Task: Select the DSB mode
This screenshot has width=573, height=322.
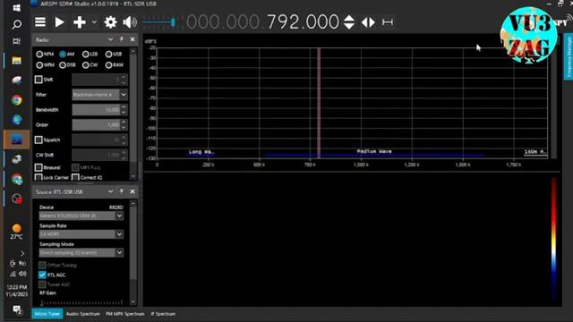Action: coord(67,65)
